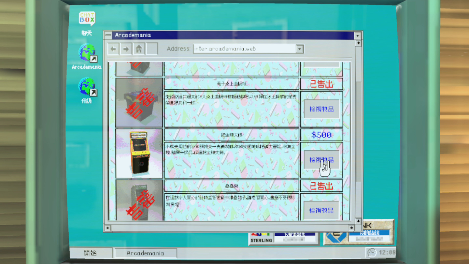Click the clock icon in the taskbar
Screen dimensions: 469x264
tap(372, 252)
